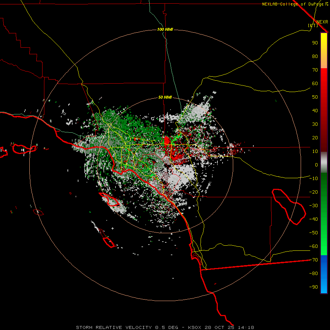Select the -80 value on velocity scale

pos(313,274)
